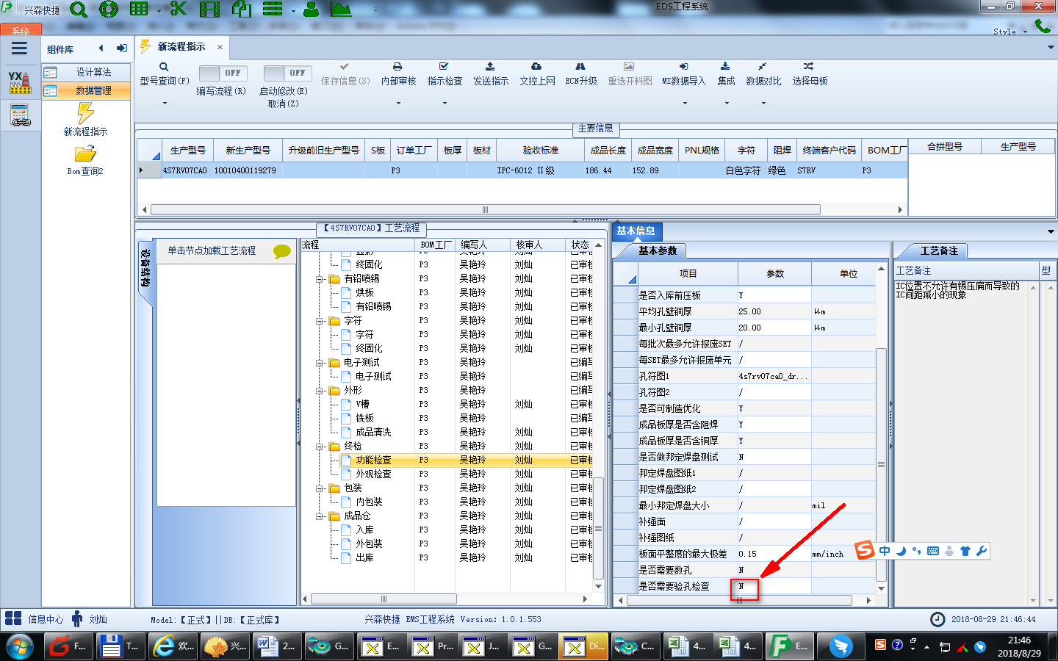Click 文控上网 cloud upload button
Viewport: 1058px width, 661px height.
click(x=537, y=74)
